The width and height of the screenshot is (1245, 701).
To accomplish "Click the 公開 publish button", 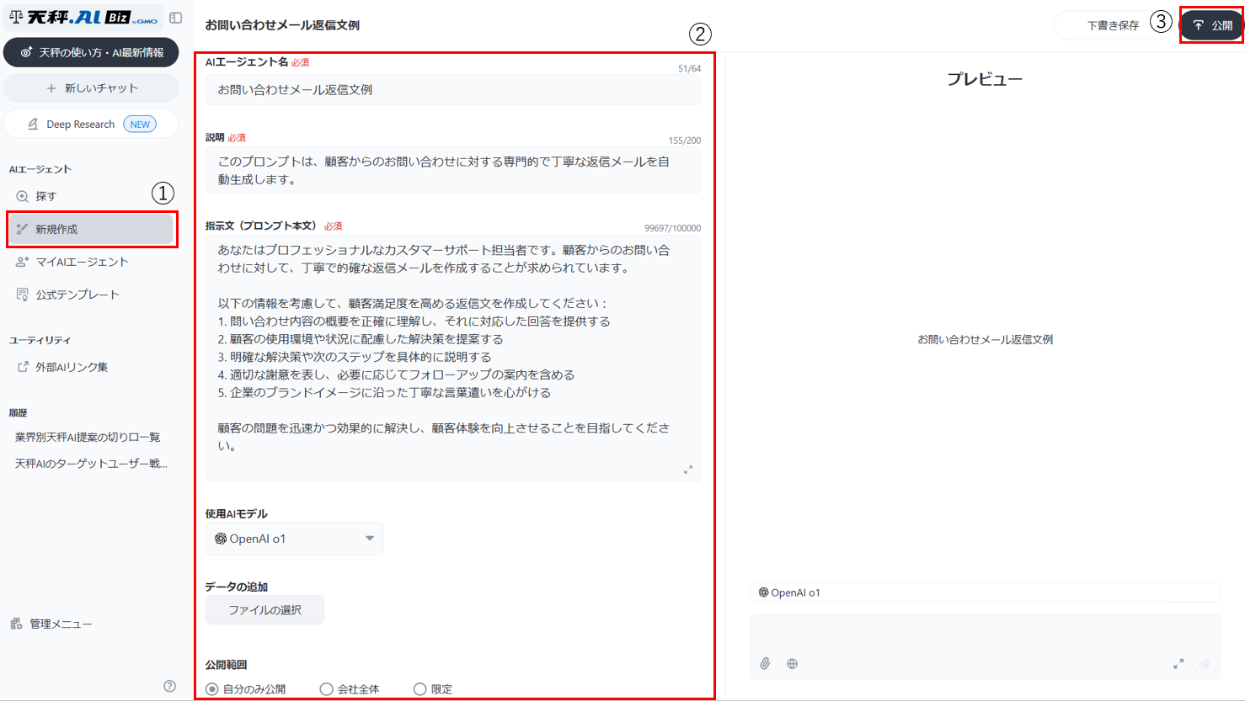I will pos(1211,25).
